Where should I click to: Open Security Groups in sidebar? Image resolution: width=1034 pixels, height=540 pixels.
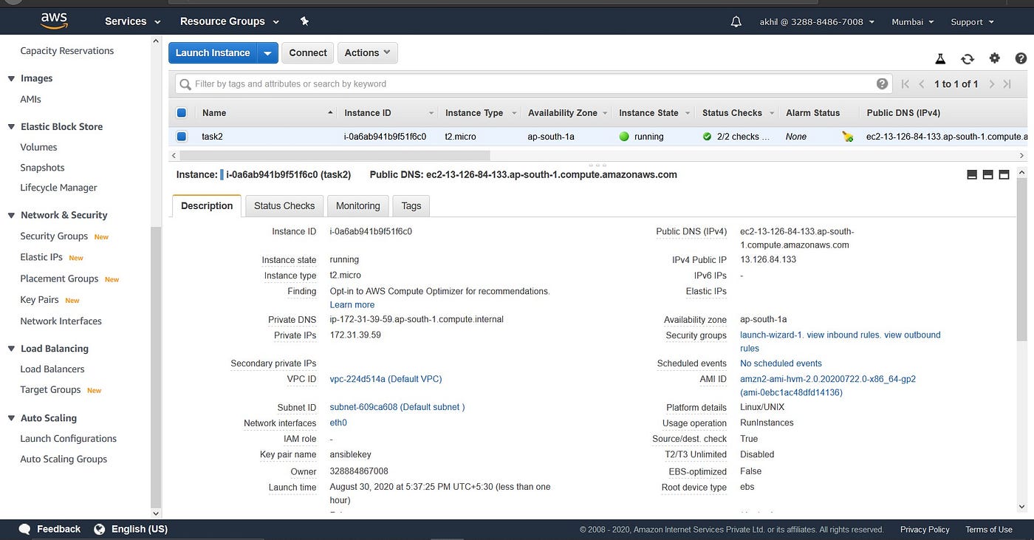click(x=54, y=236)
